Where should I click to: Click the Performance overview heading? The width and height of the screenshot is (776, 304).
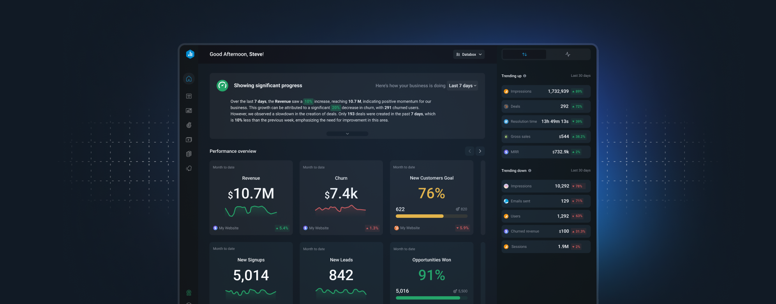(x=233, y=151)
